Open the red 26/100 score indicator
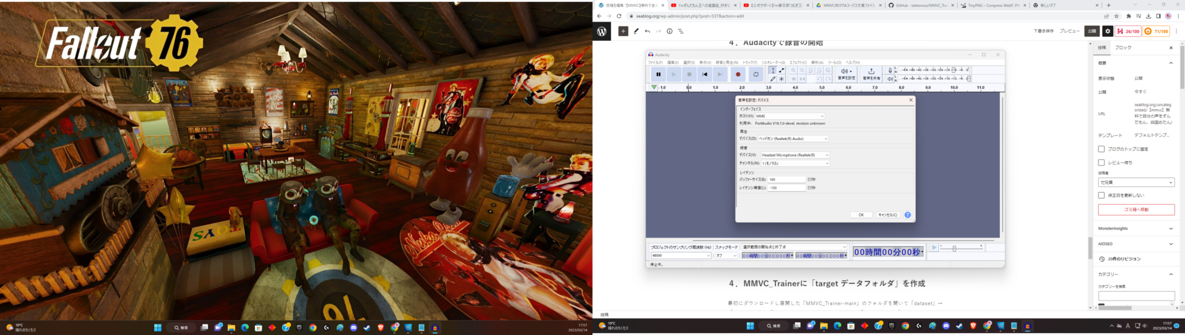The image size is (1185, 335). 1128,31
